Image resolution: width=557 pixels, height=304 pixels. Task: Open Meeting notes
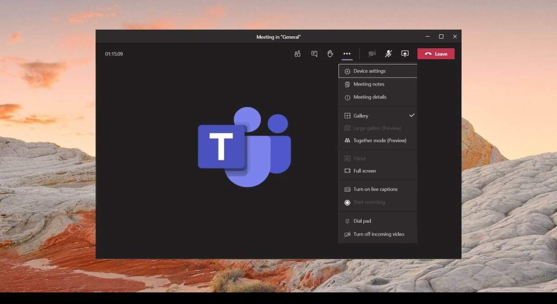378,84
